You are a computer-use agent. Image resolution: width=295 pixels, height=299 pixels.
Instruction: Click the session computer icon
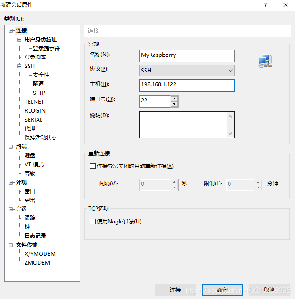tap(265, 61)
